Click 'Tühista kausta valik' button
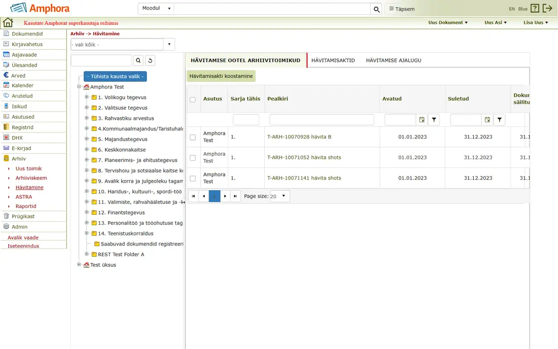The image size is (558, 349). click(115, 77)
